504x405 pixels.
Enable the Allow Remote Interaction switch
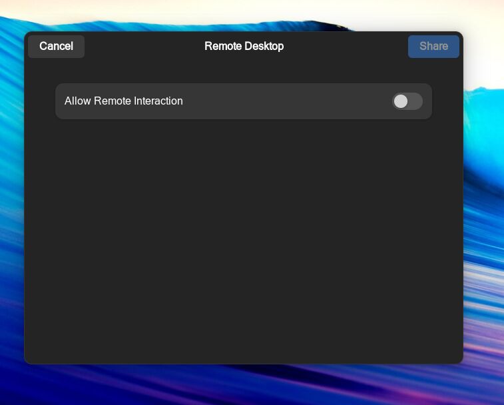pos(407,101)
